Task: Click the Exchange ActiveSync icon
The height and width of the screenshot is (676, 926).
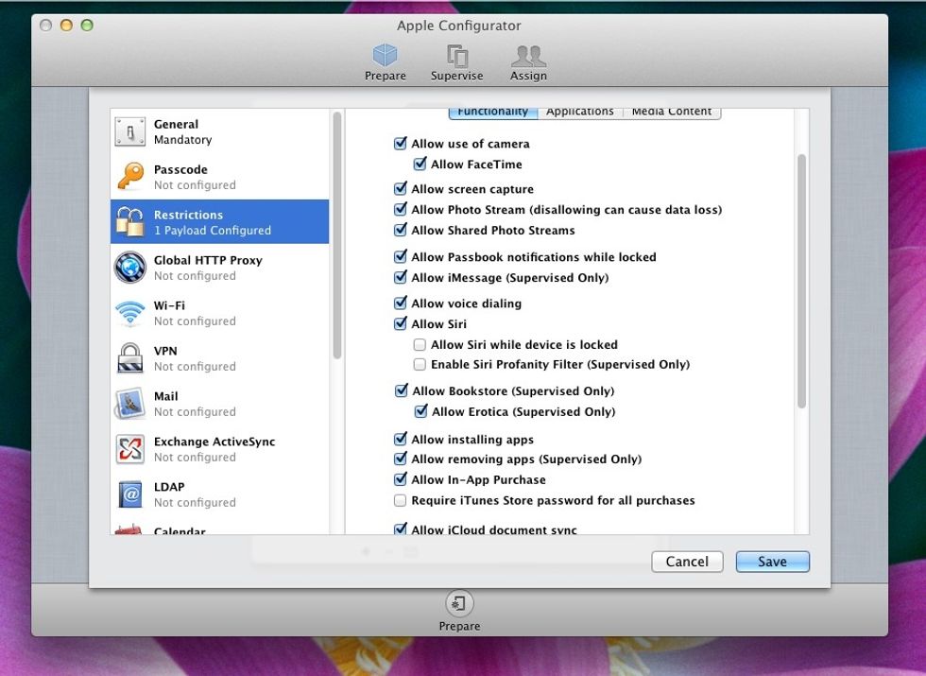Action: tap(130, 449)
